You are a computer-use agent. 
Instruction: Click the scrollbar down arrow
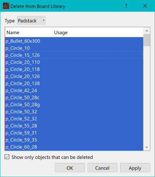pos(146,147)
